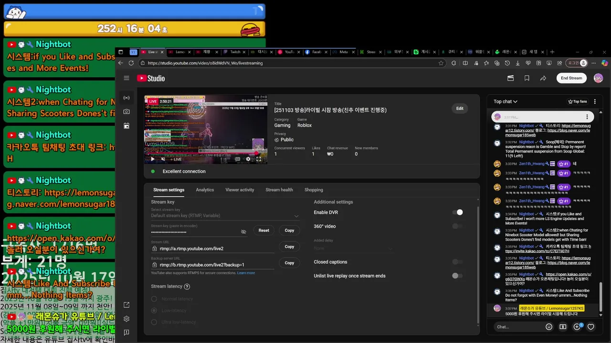The height and width of the screenshot is (343, 611).
Task: Copy the stream key
Action: pyautogui.click(x=289, y=231)
